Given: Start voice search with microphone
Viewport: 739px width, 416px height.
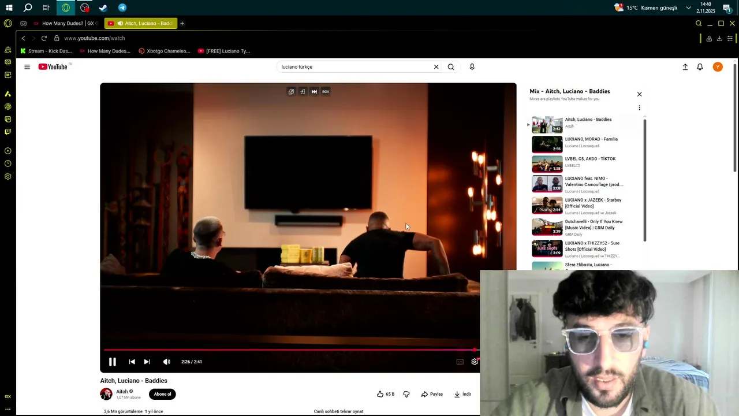Looking at the screenshot, I should (x=472, y=67).
